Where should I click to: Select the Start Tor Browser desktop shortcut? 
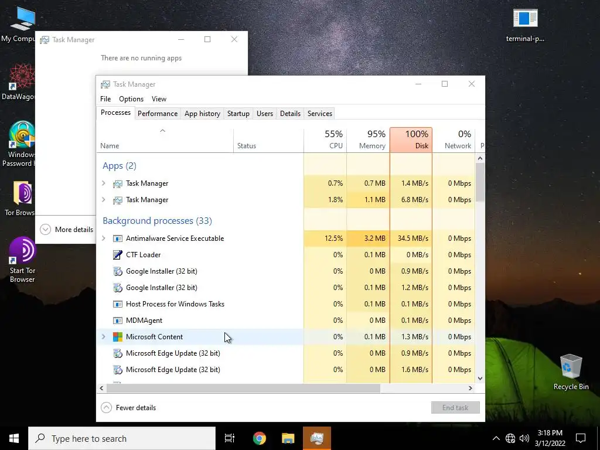coord(22,260)
